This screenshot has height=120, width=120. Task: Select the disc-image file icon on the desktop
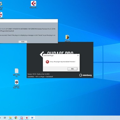tap(16, 84)
